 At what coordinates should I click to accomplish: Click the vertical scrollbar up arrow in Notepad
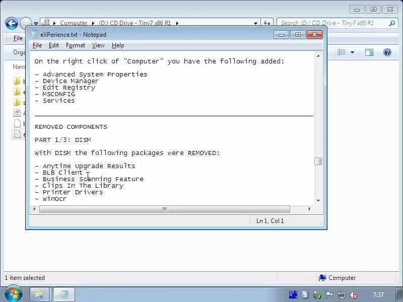click(318, 56)
